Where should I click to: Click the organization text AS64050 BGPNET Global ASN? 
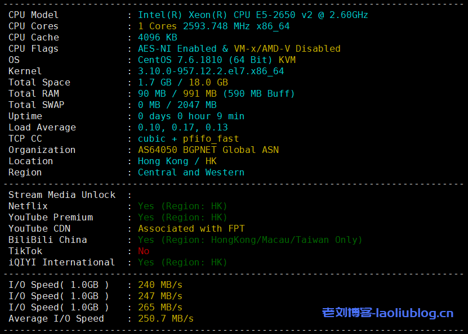(208, 150)
